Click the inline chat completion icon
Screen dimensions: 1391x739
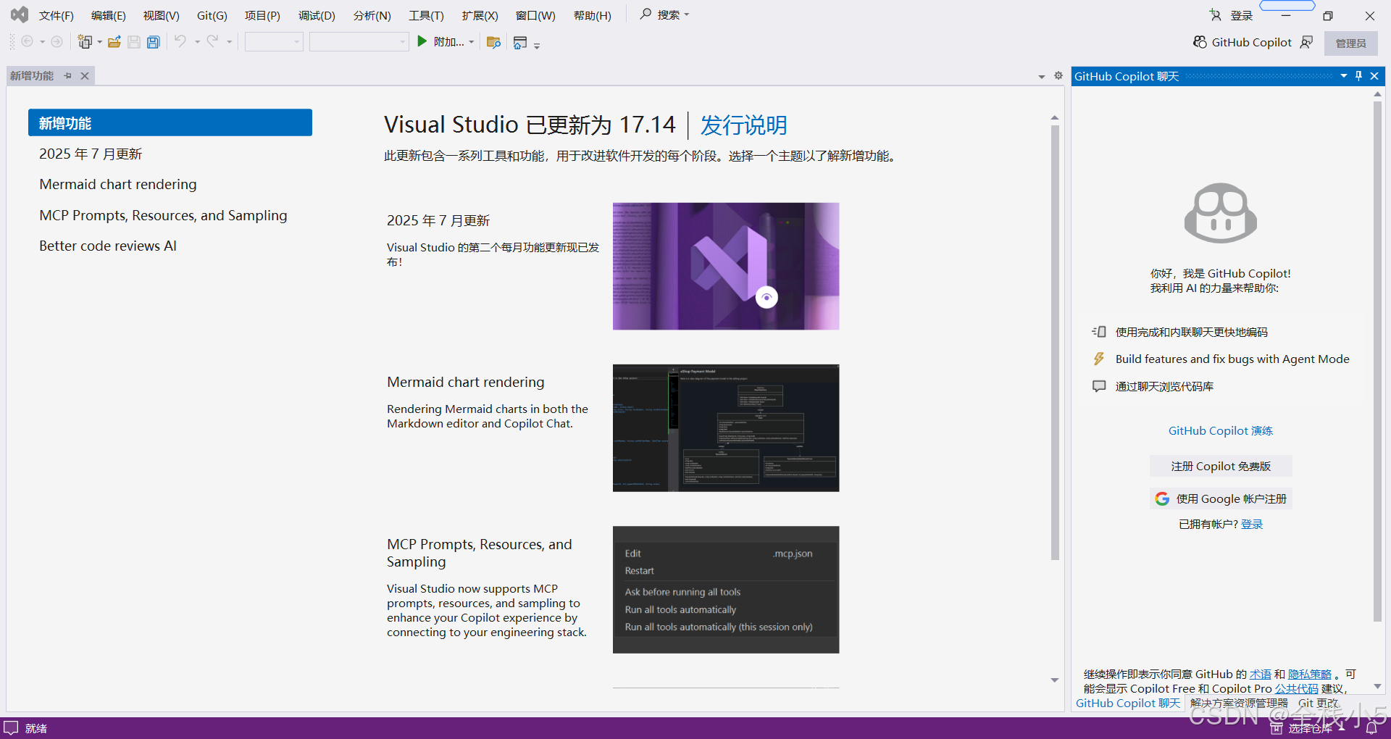1099,332
